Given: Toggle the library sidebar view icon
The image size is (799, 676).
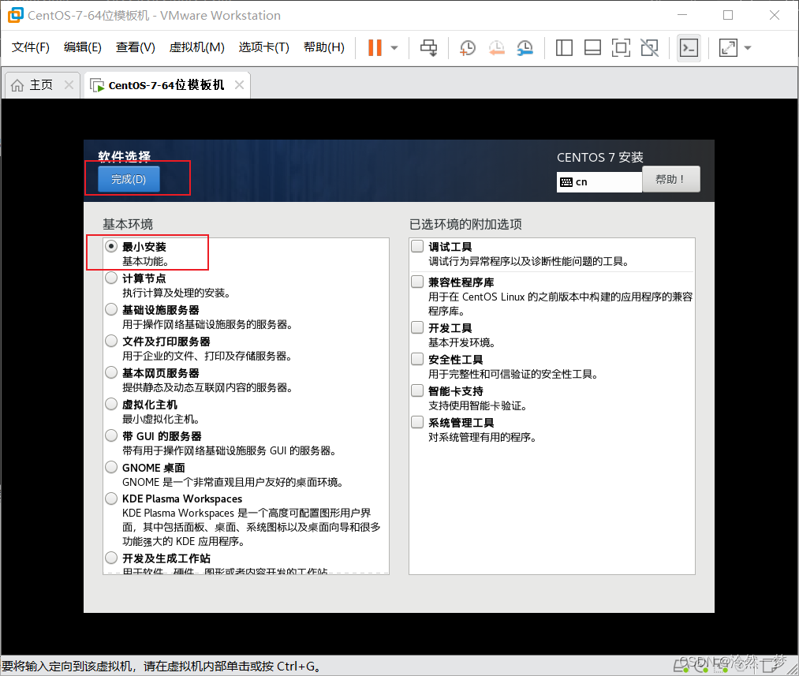Looking at the screenshot, I should [564, 48].
